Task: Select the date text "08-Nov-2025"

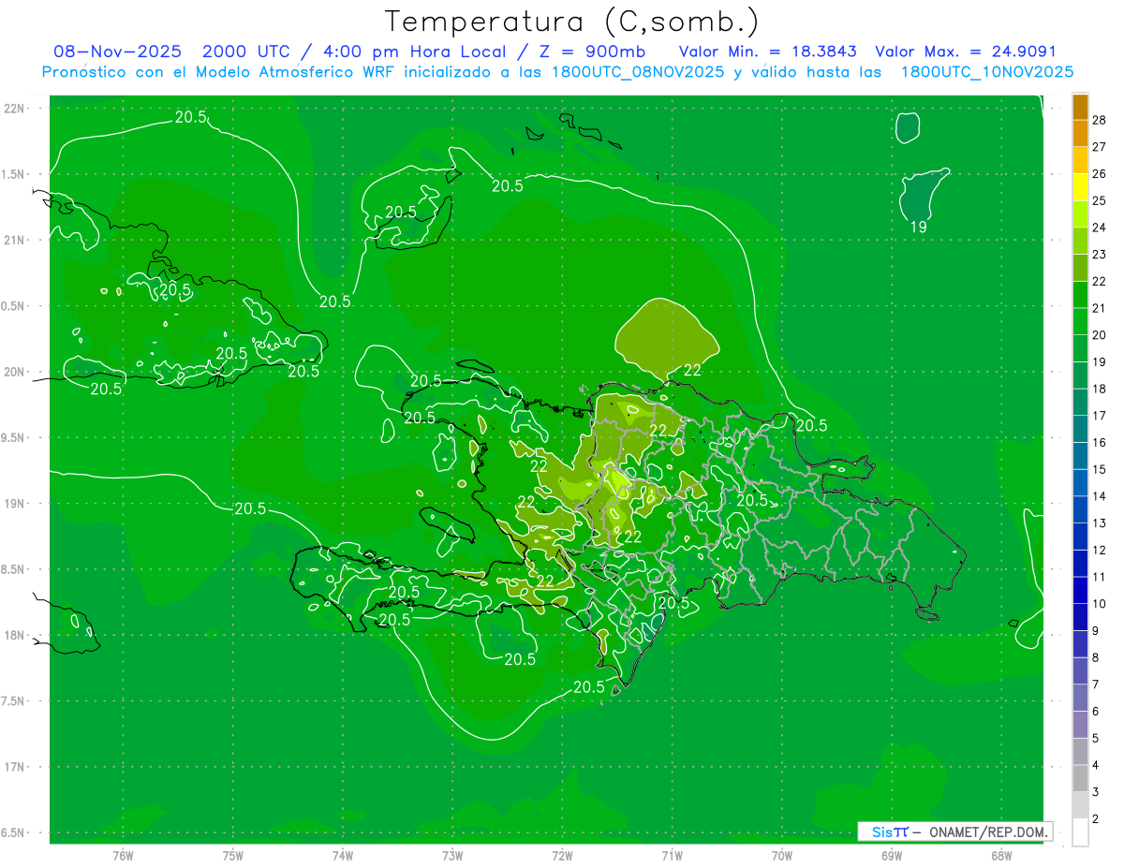Action: 117,51
